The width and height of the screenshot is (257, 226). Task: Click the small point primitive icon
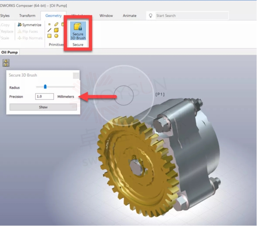click(x=49, y=24)
